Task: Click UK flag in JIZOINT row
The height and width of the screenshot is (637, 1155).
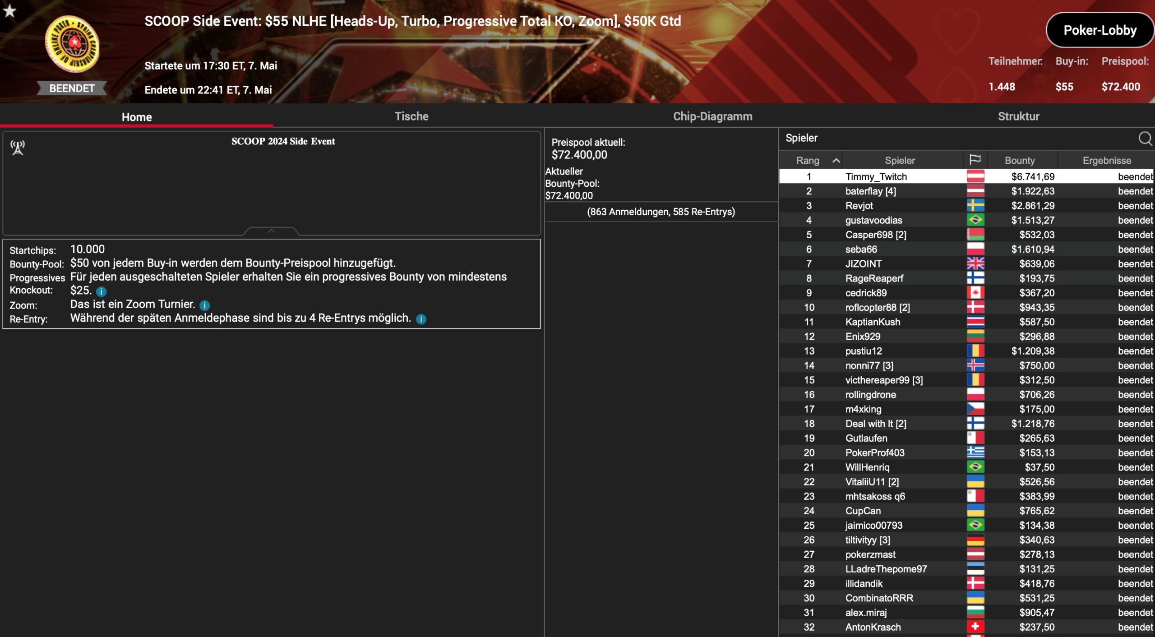Action: click(x=975, y=264)
